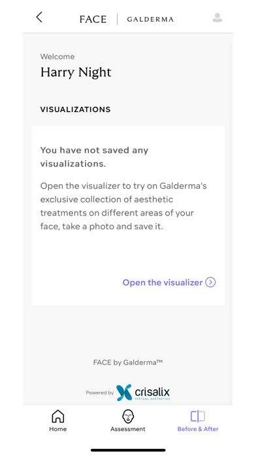Switch to the Home tab label
Image resolution: width=256 pixels, height=456 pixels.
click(x=57, y=429)
